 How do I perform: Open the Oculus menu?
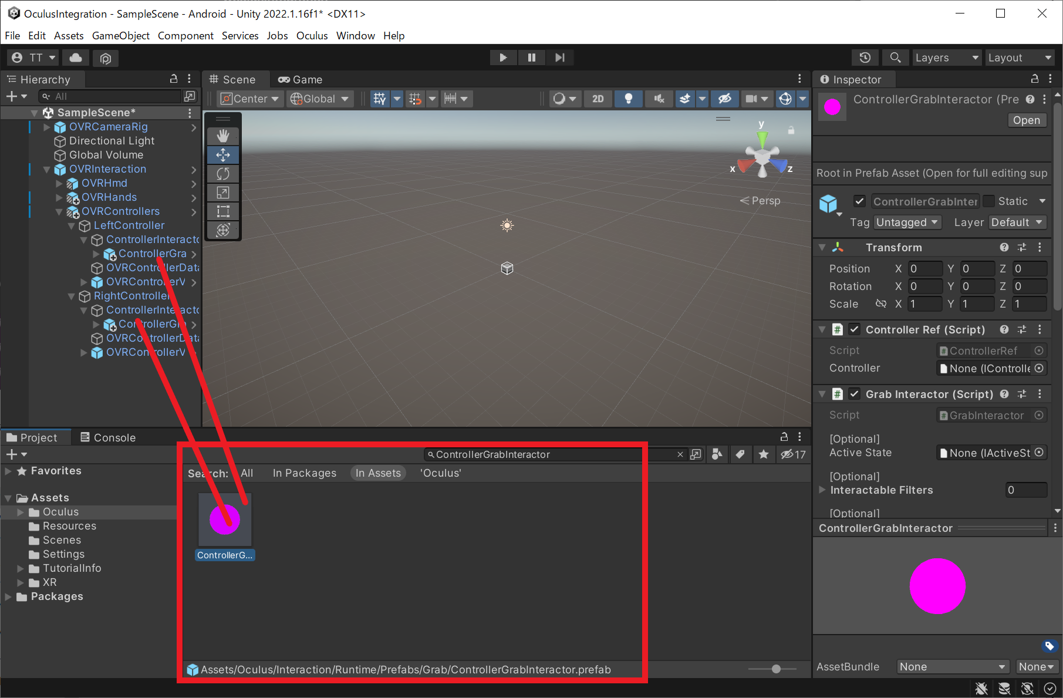coord(312,36)
